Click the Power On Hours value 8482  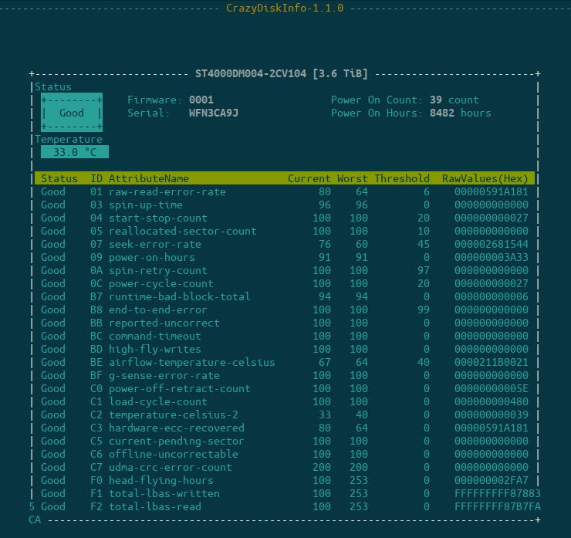click(441, 113)
